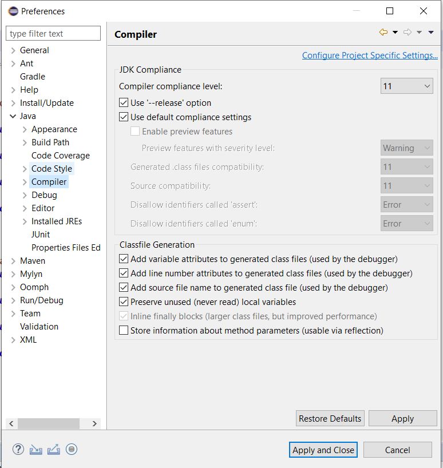The height and width of the screenshot is (468, 443).
Task: Go back using the yellow arrow icon
Action: click(383, 32)
